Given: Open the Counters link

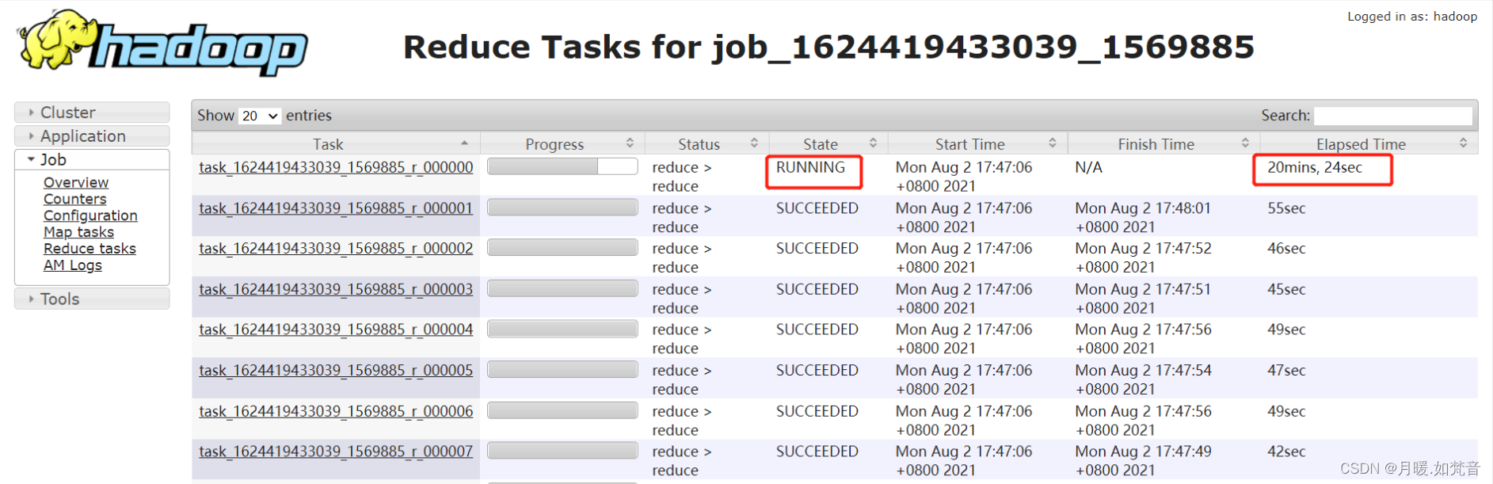Looking at the screenshot, I should 75,199.
